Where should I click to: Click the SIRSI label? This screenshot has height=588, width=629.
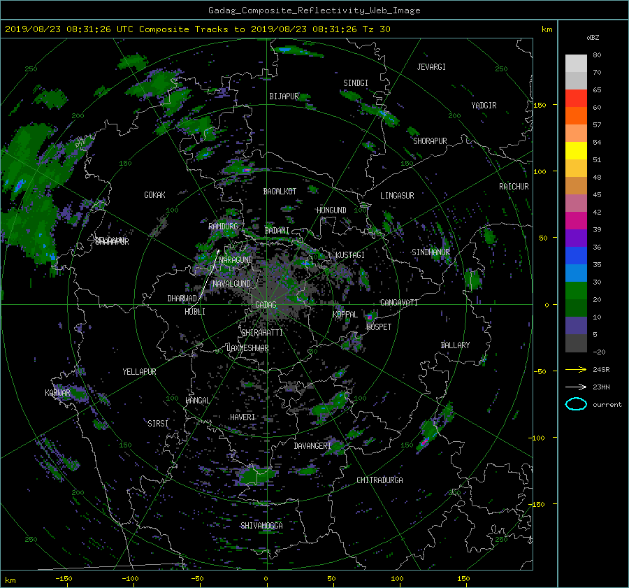[x=158, y=424]
